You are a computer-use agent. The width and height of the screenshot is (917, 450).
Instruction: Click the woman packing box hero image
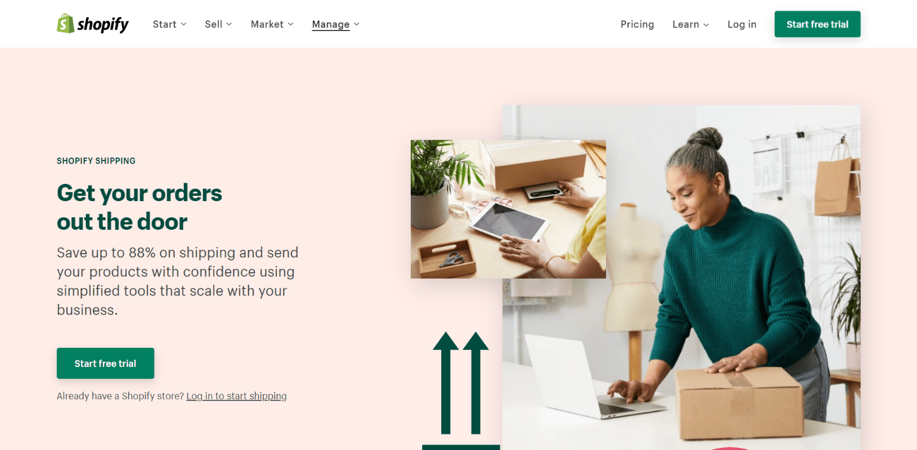click(x=681, y=278)
